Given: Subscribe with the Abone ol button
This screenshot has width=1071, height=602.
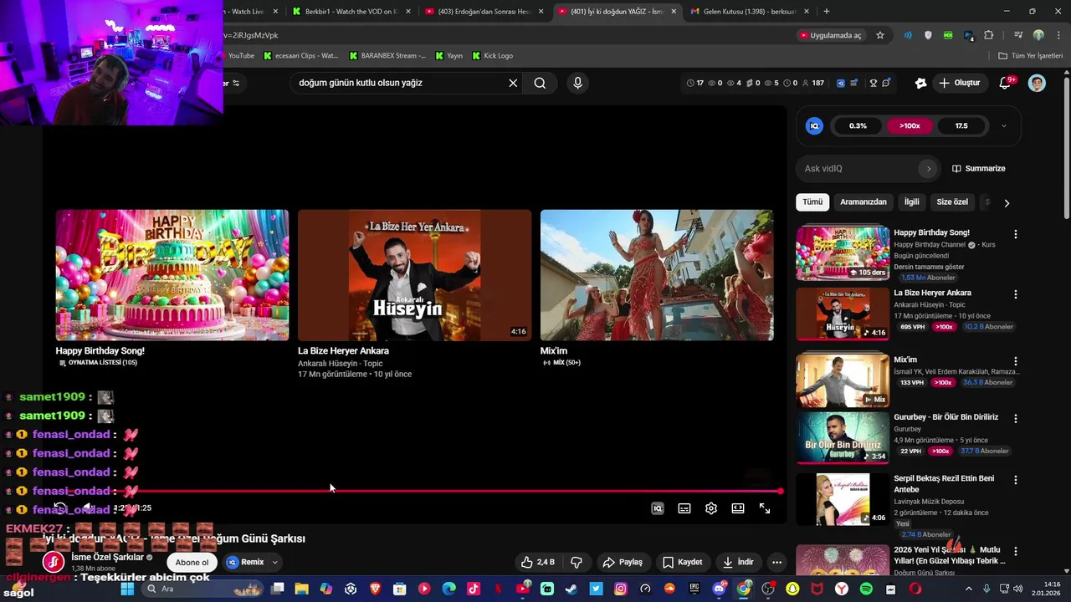Looking at the screenshot, I should (x=192, y=563).
